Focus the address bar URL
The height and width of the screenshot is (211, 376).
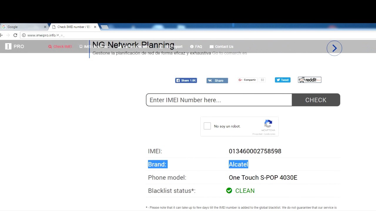(x=46, y=35)
